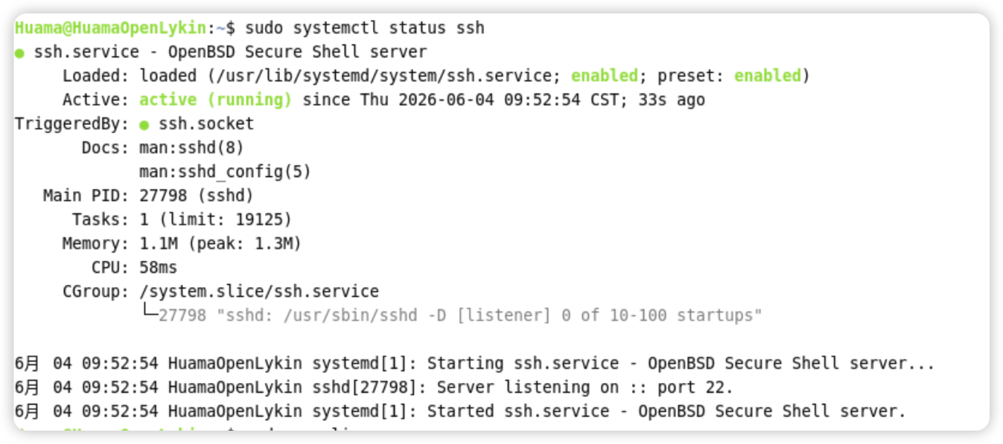Click the 'enabled' word after preset

[768, 76]
